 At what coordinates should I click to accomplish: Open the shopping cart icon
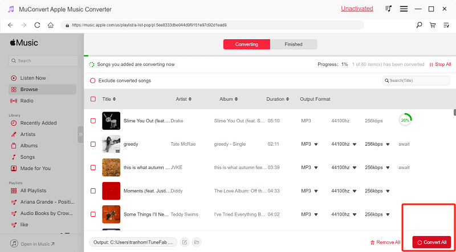point(433,25)
